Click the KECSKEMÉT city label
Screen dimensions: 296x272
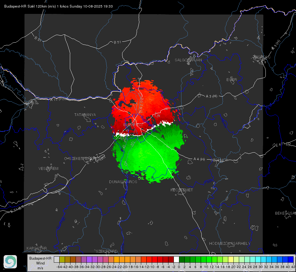pyautogui.click(x=182, y=190)
